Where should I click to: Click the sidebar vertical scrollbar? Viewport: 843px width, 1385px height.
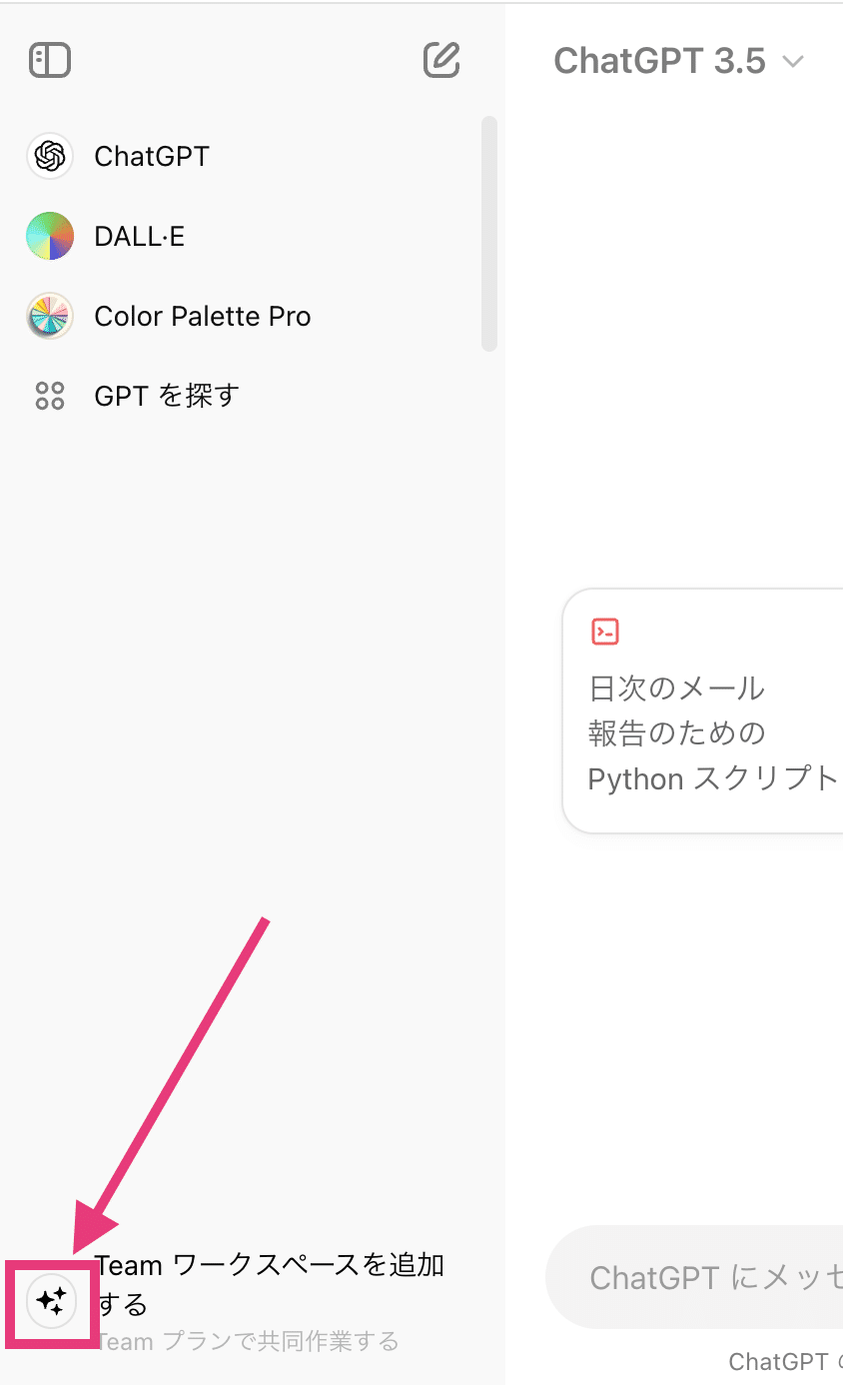click(x=488, y=234)
